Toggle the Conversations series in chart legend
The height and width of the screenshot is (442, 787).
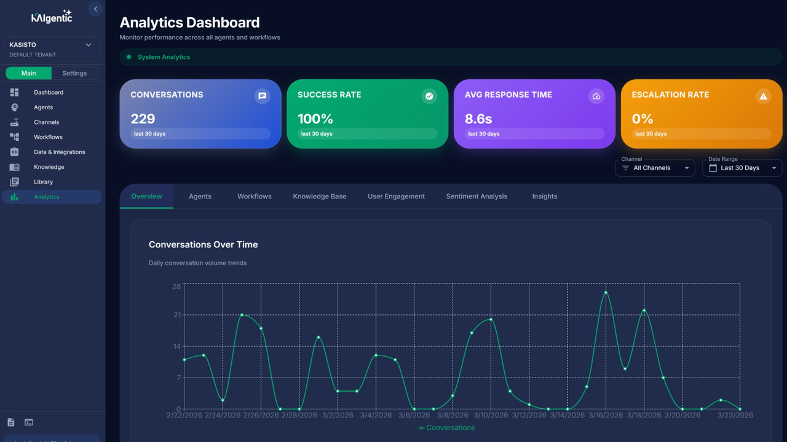446,428
